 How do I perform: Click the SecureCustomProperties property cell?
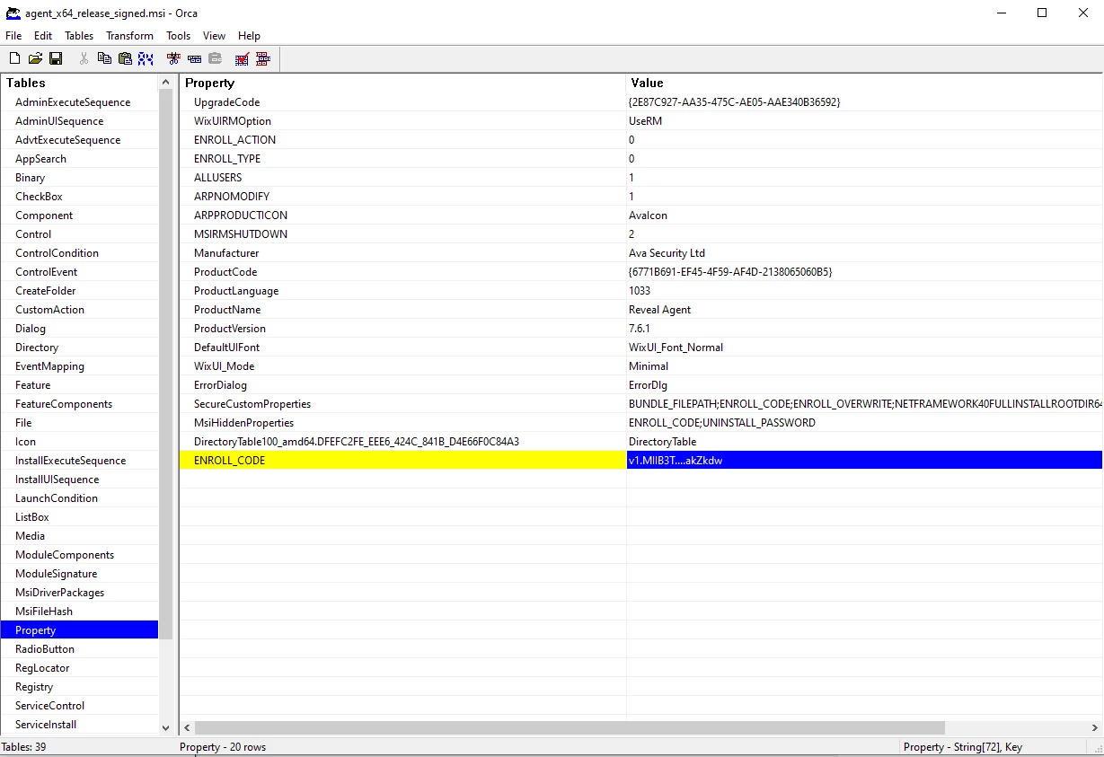click(402, 404)
